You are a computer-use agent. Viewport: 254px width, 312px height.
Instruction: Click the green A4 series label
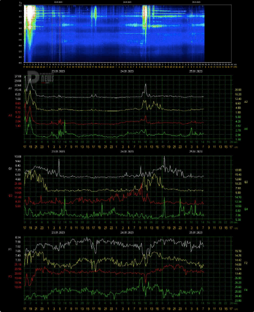point(246,129)
